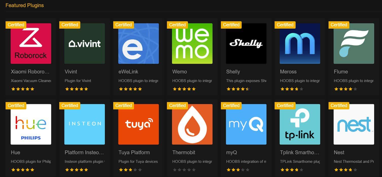Click the myQ plugin logo
Image resolution: width=382 pixels, height=177 pixels.
click(246, 124)
